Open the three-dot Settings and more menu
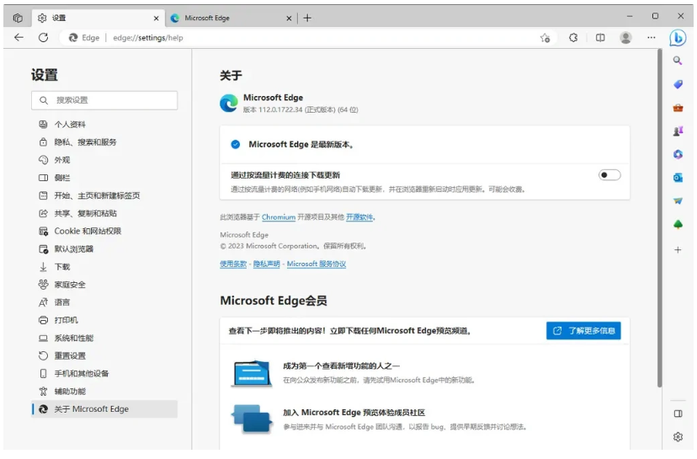This screenshot has height=459, width=697. point(651,38)
